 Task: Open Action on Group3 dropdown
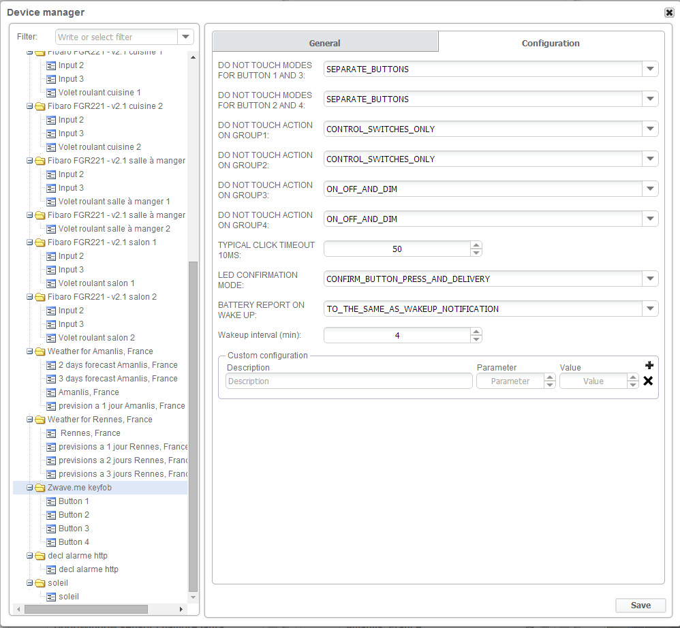pos(650,189)
